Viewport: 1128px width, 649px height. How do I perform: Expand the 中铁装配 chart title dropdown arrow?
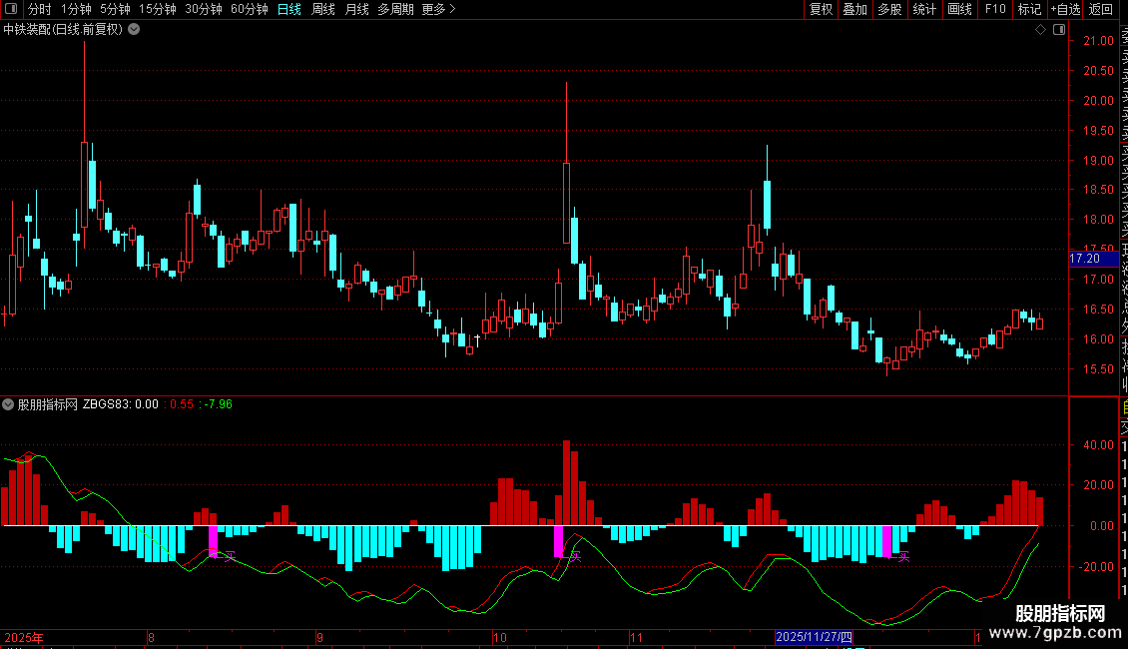click(134, 30)
